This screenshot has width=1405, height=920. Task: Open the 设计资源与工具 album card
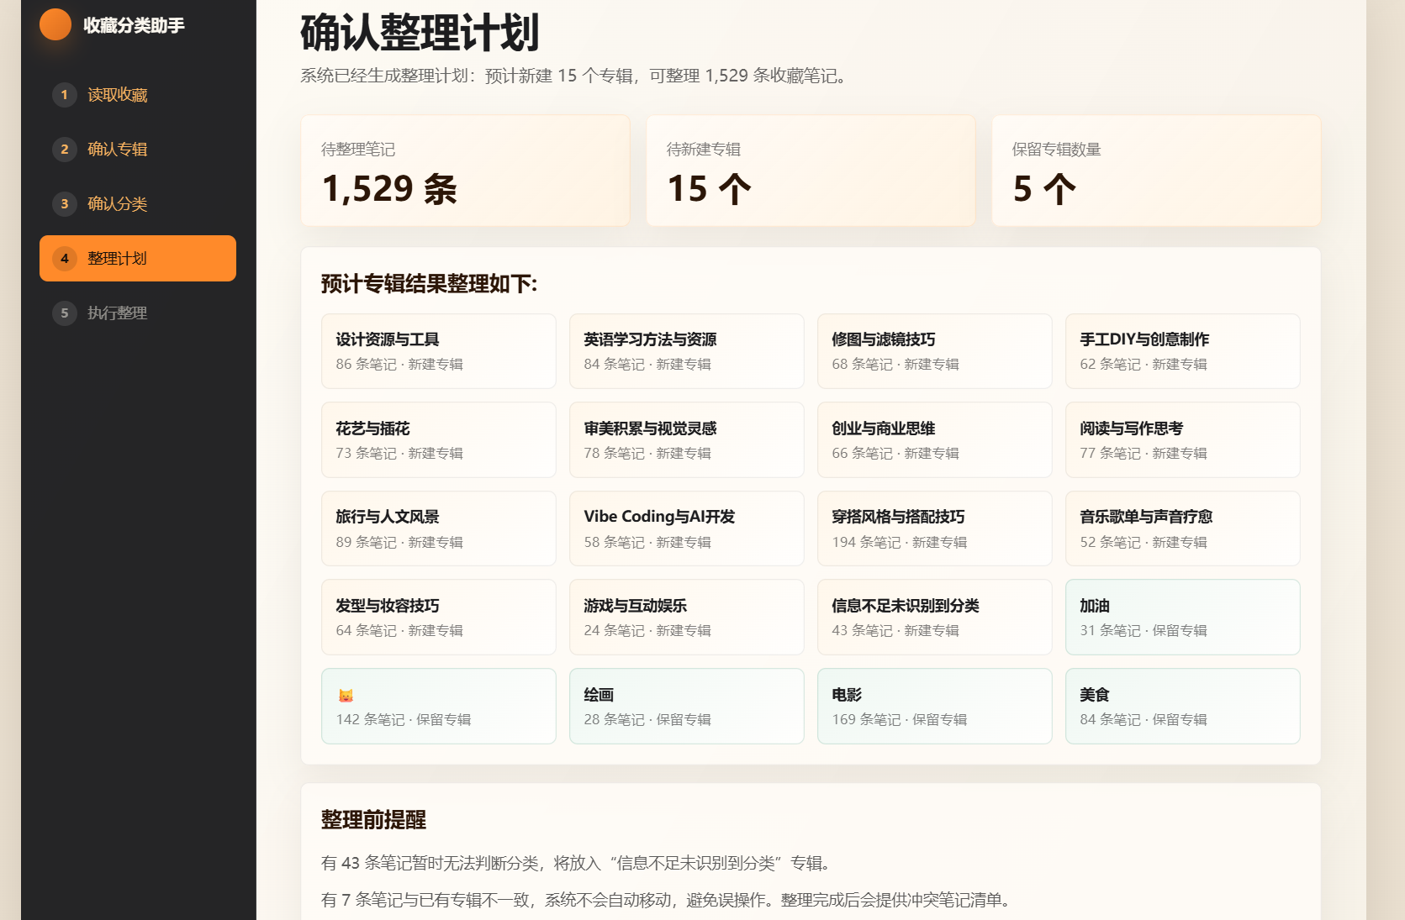[439, 351]
